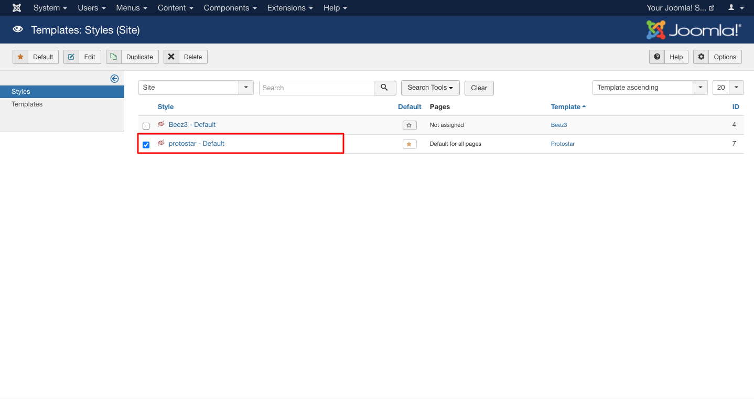Click the Pages column header text
Screen dimensions: 754x399
click(440, 106)
